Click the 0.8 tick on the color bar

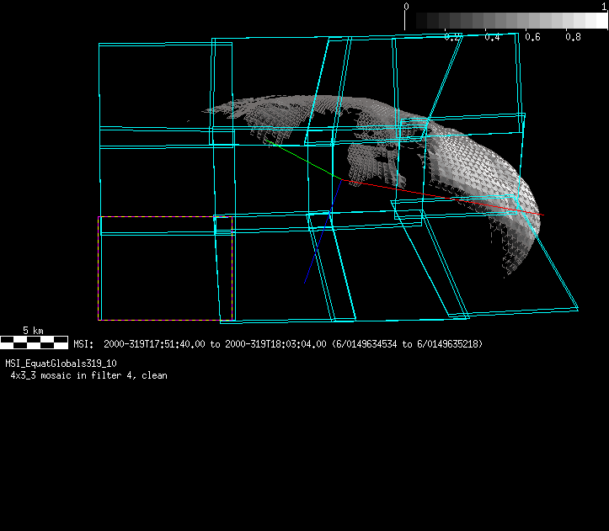click(573, 37)
